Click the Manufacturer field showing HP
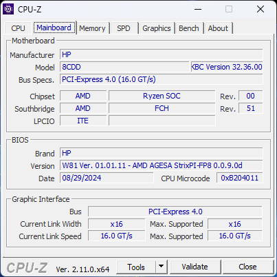277x277 pixels. coord(162,54)
